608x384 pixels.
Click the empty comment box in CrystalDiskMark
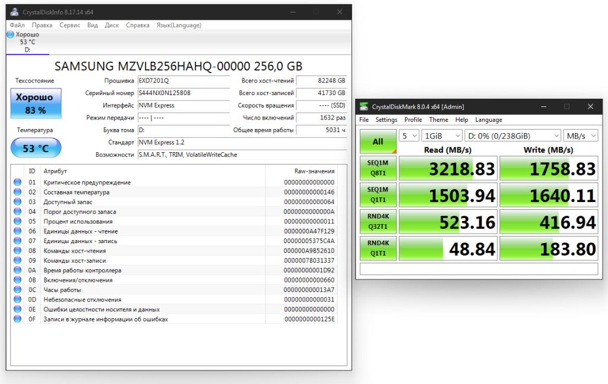tap(479, 269)
